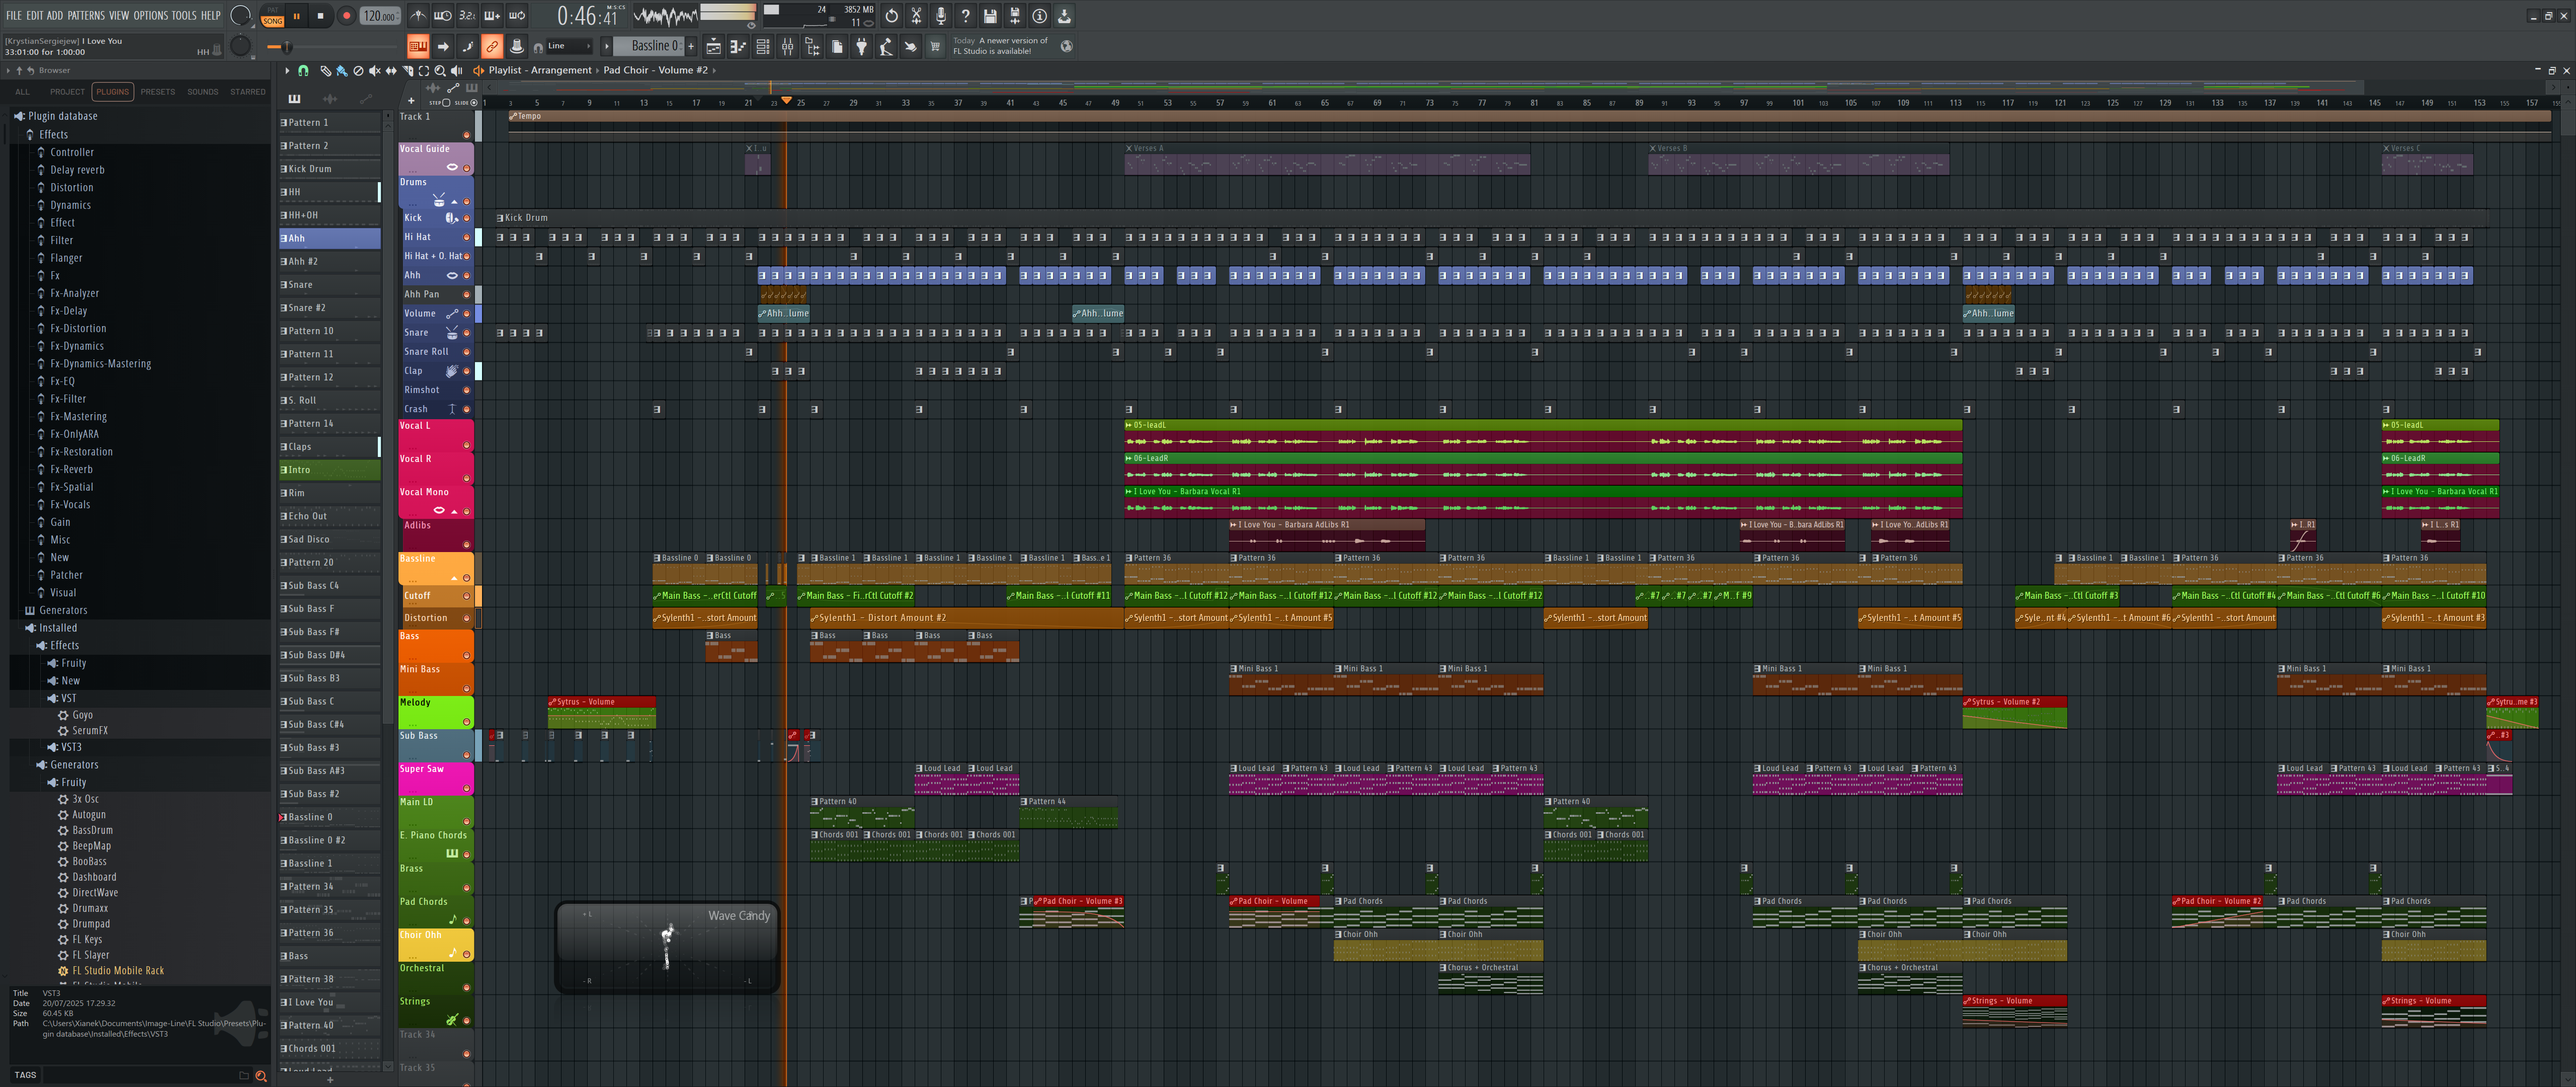Open the PATTERNS menu
2576x1087 pixels.
pyautogui.click(x=86, y=15)
